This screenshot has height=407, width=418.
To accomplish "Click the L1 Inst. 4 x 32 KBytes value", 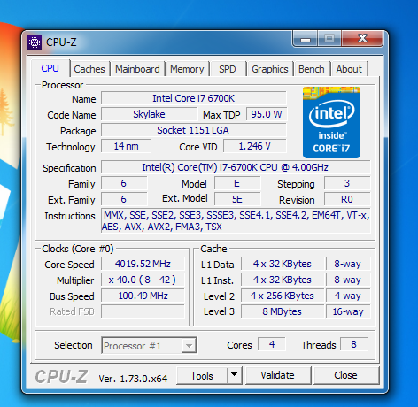I will (283, 280).
